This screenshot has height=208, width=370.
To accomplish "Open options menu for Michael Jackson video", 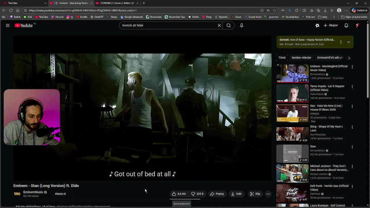I will [352, 167].
